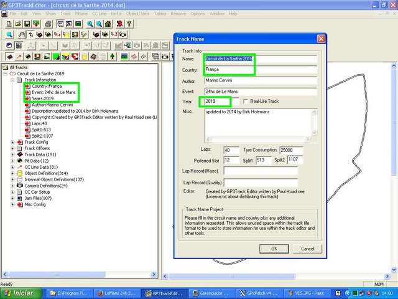Expand the Track Config tree node

[x=12, y=142]
